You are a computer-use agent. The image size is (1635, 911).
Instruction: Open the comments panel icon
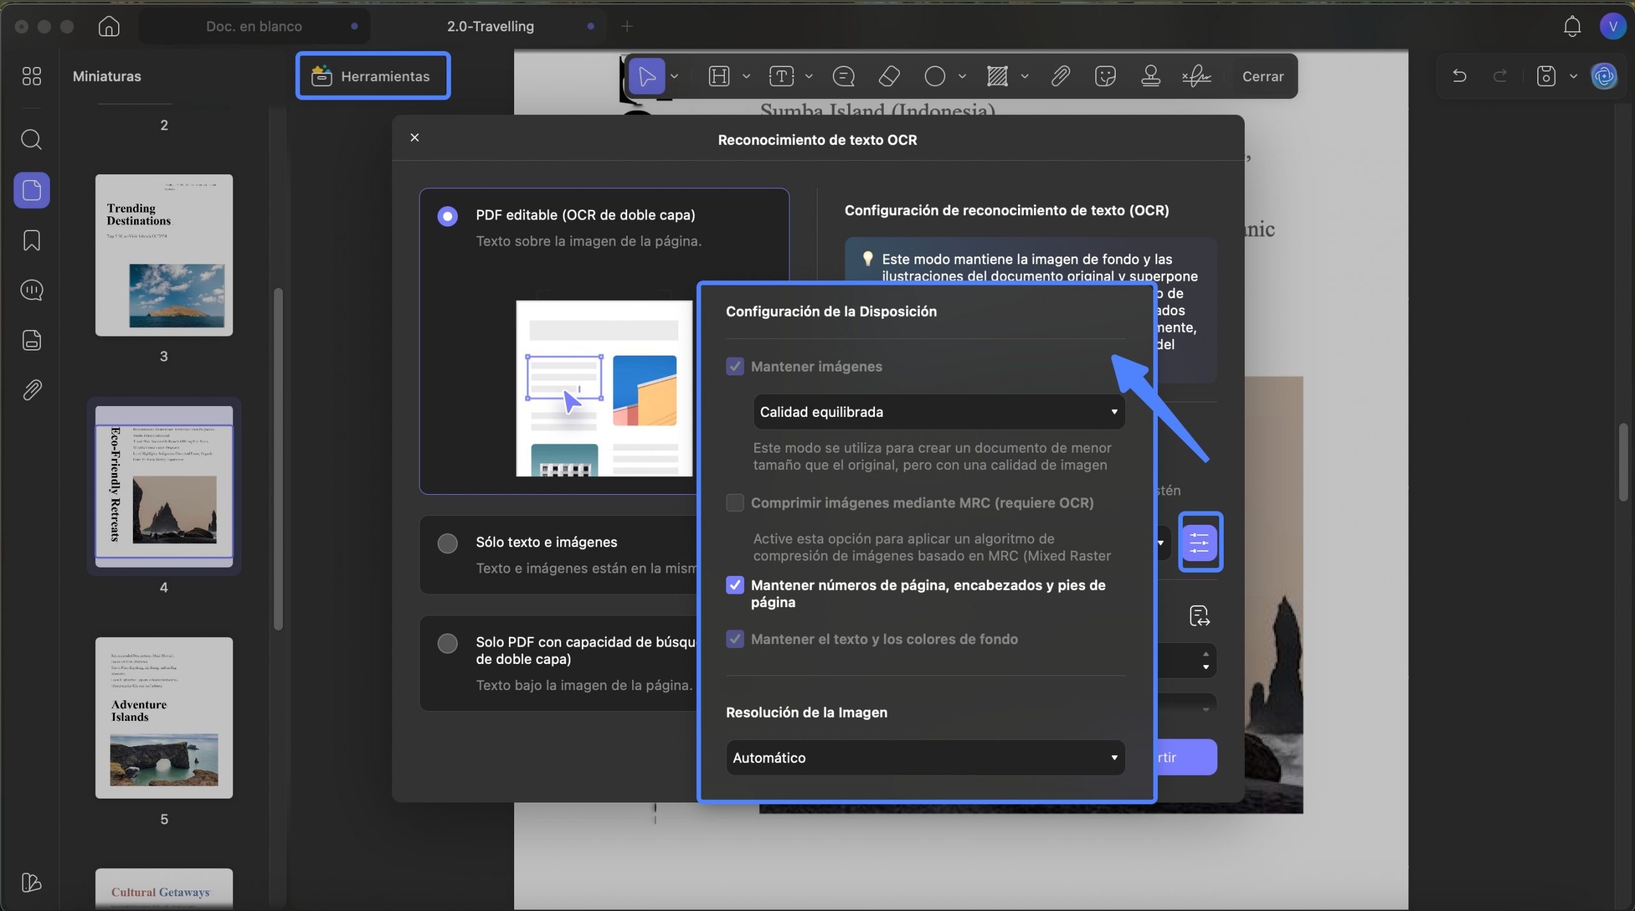tap(31, 290)
